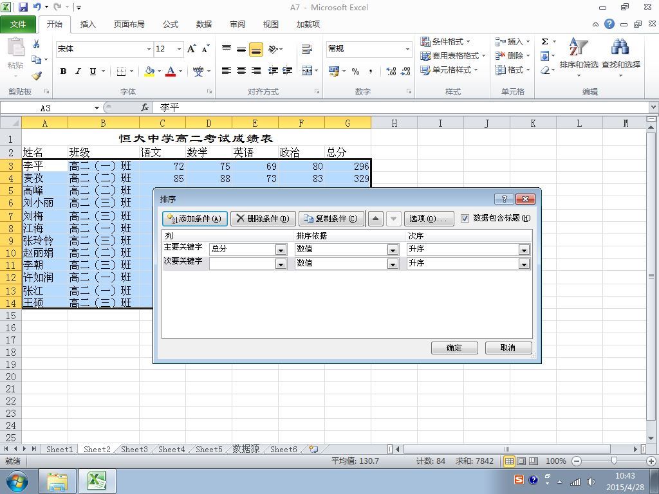Click the Copy icon in clipboard group
Image resolution: width=659 pixels, height=494 pixels.
[37, 60]
